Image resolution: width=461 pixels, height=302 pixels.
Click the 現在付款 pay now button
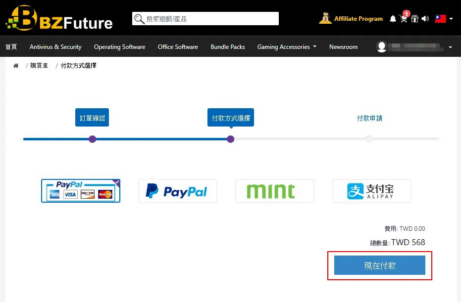(380, 265)
